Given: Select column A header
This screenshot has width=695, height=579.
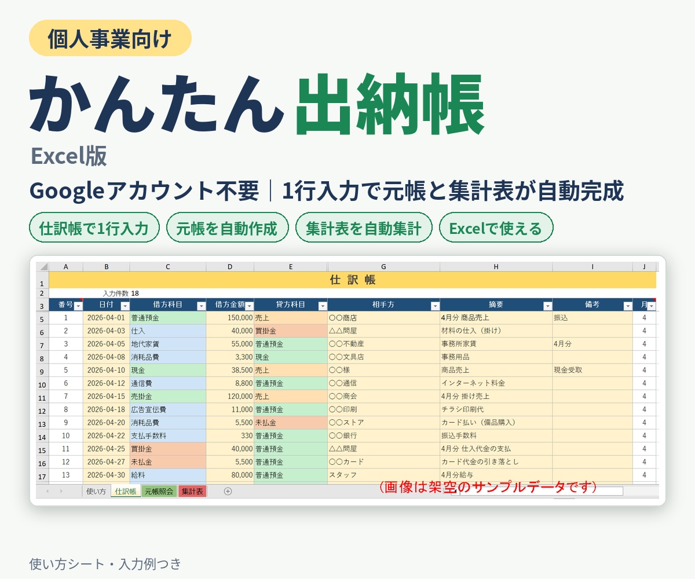Looking at the screenshot, I should 65,267.
